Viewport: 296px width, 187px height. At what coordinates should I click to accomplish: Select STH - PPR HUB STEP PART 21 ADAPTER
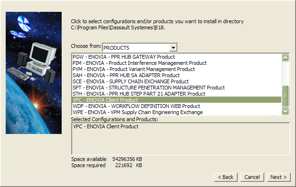click(176, 94)
